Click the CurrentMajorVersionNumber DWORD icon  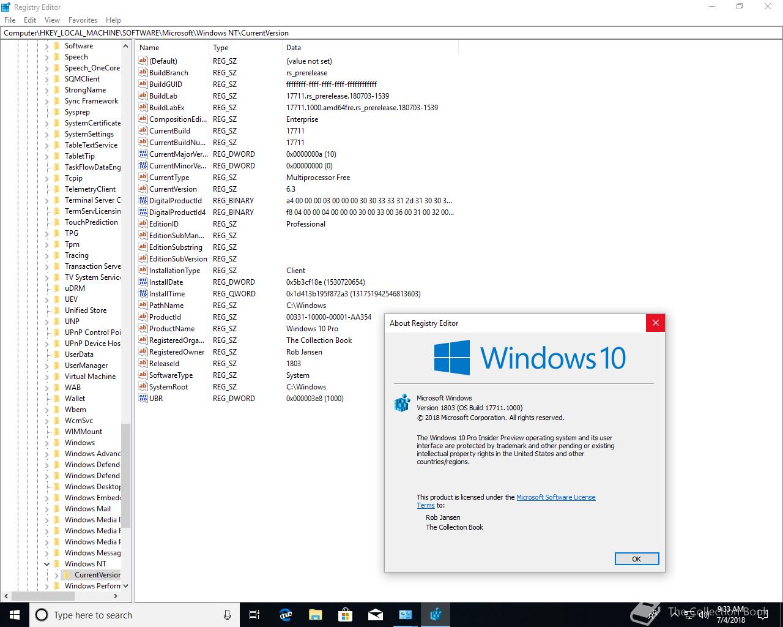tap(143, 154)
